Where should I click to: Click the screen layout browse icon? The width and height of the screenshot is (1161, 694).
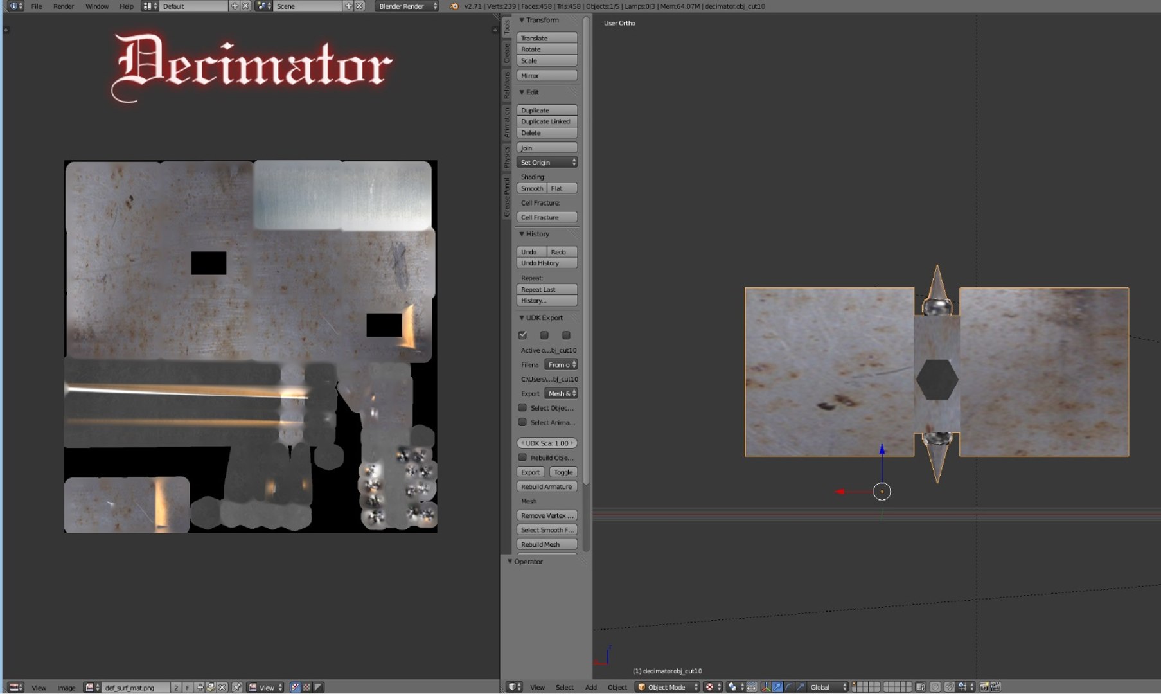click(x=150, y=6)
